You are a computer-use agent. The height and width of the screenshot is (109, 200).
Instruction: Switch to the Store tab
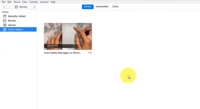click(115, 6)
